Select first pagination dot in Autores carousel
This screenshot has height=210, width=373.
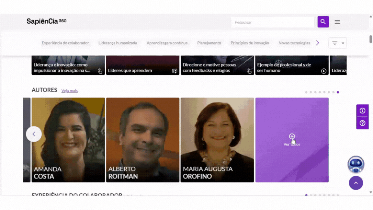pos(306,92)
